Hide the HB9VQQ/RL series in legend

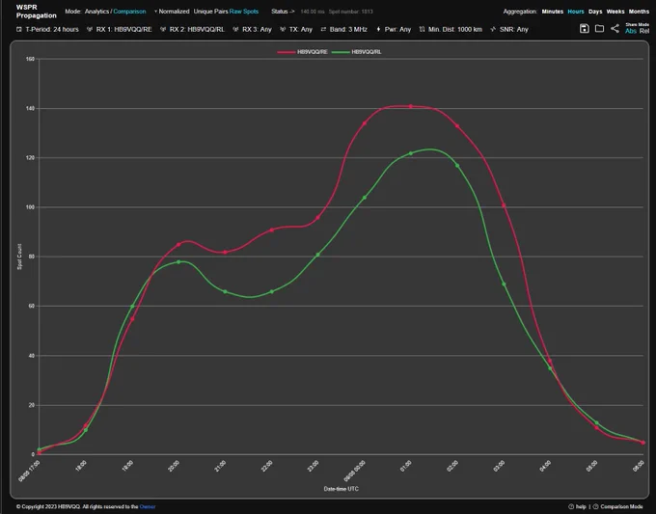(x=366, y=52)
